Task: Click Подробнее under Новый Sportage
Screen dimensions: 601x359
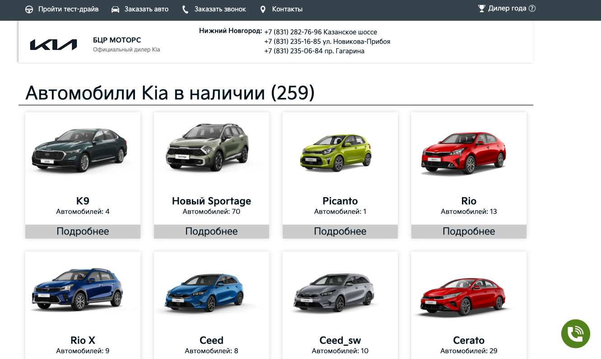Action: tap(211, 231)
